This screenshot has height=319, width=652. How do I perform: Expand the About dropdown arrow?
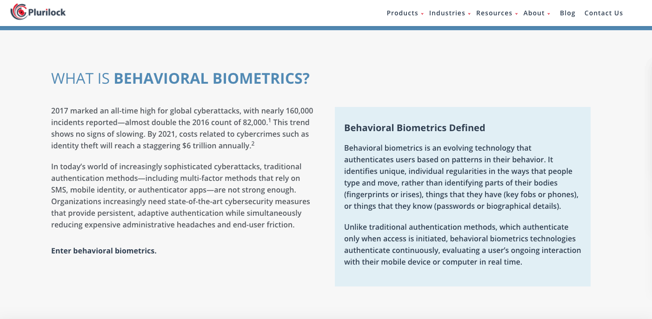549,14
